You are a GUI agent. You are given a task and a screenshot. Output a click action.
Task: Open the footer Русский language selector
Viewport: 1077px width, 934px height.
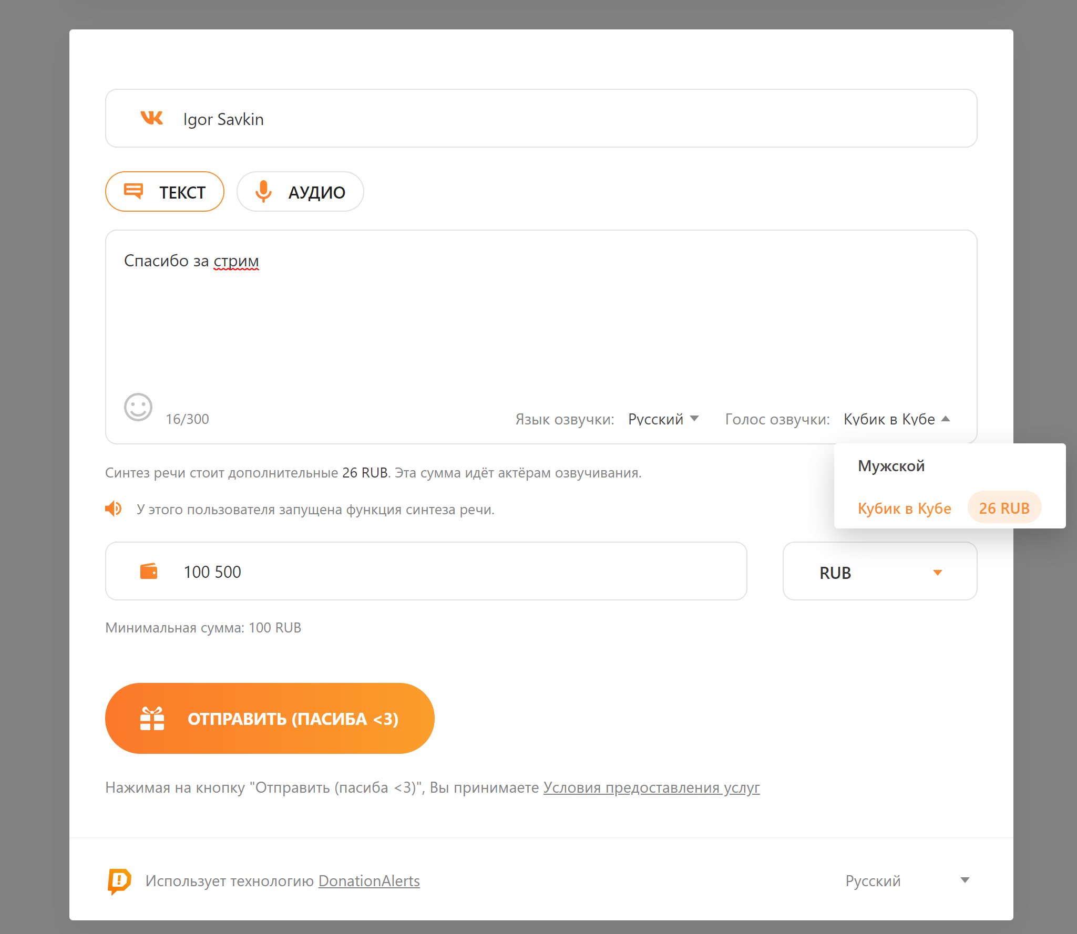[907, 881]
